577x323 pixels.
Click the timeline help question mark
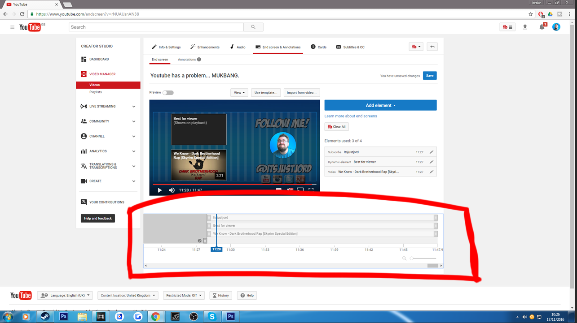[200, 241]
